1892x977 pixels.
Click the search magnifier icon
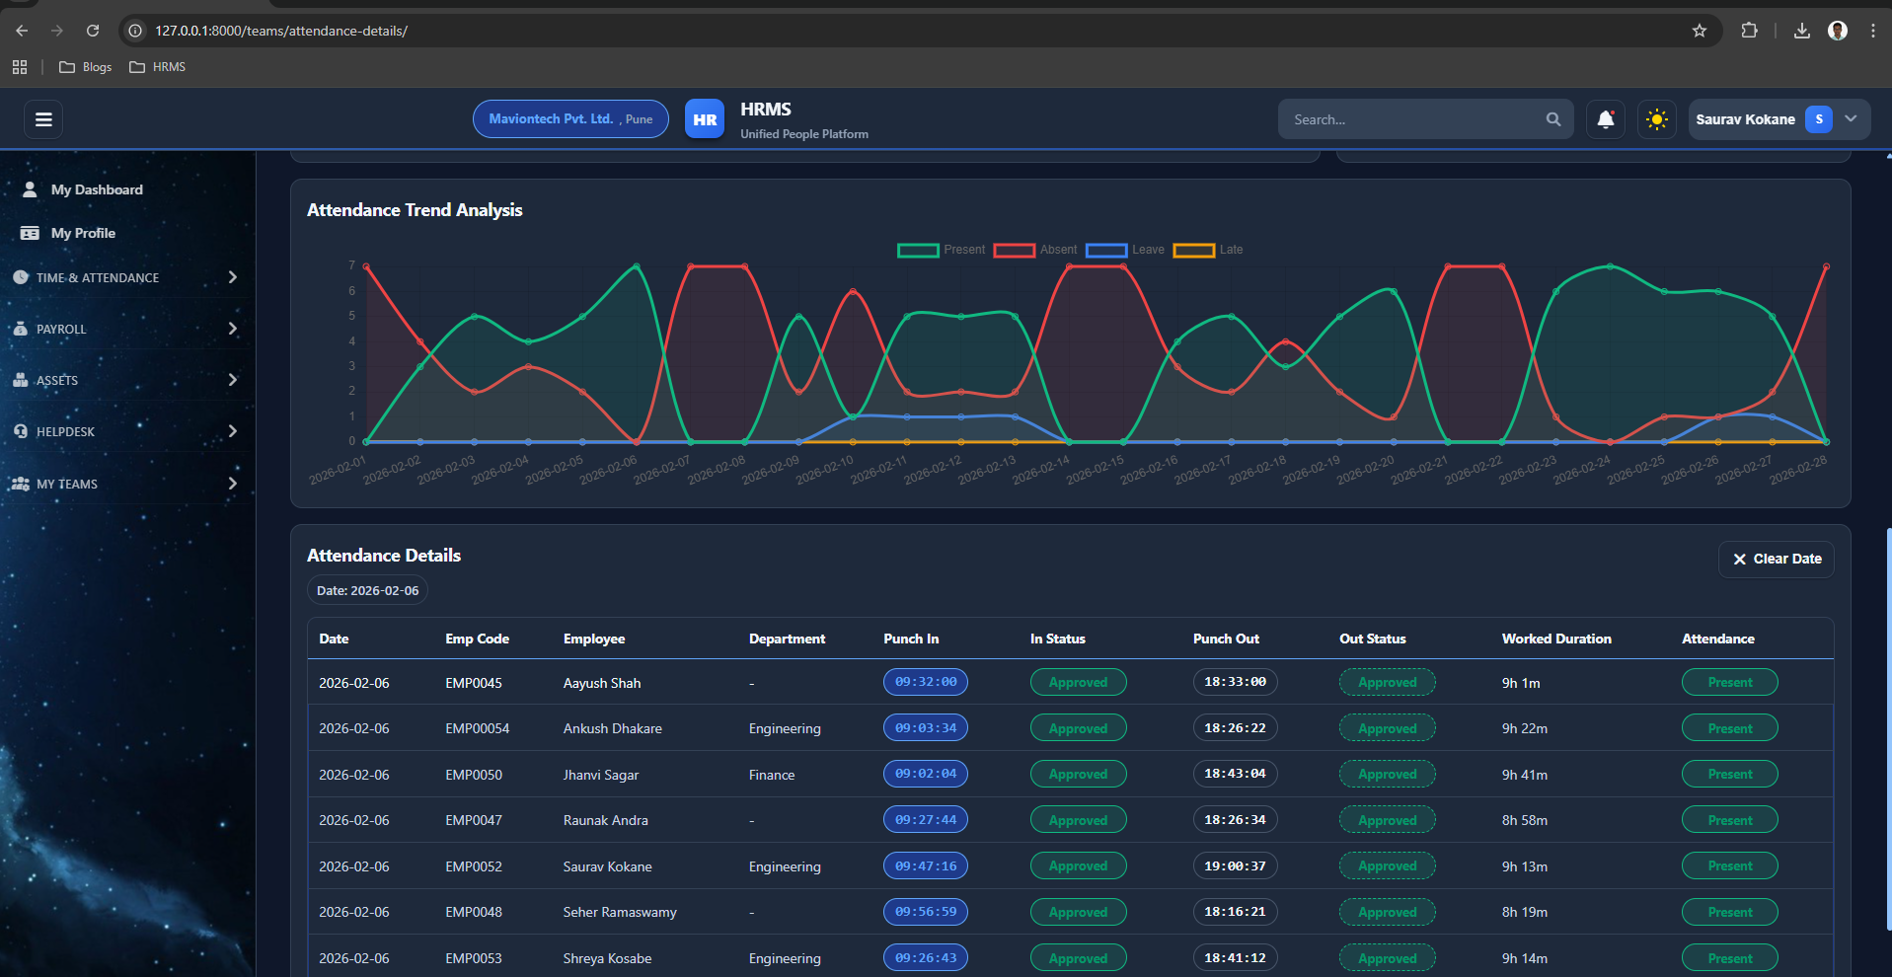(1552, 119)
